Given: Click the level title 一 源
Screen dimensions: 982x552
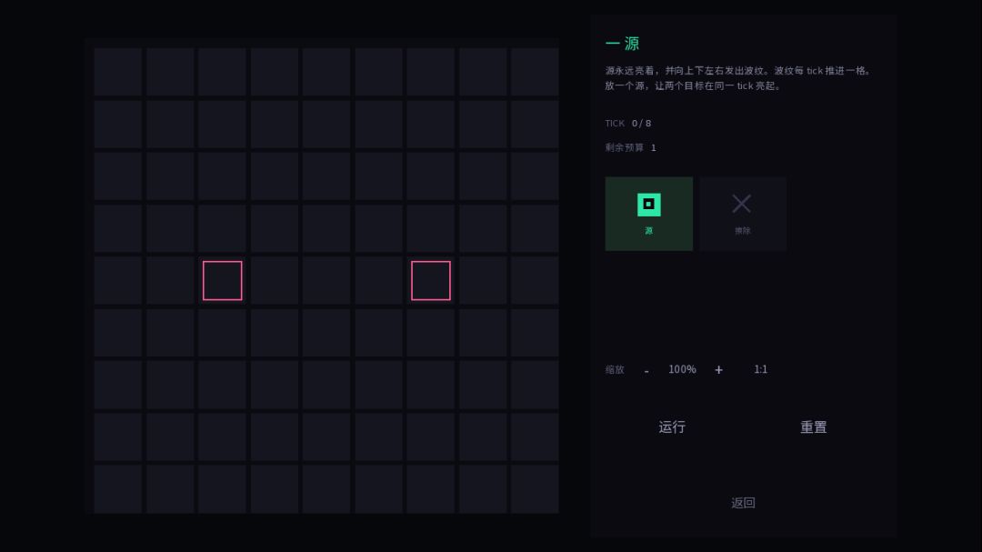Looking at the screenshot, I should coord(623,44).
